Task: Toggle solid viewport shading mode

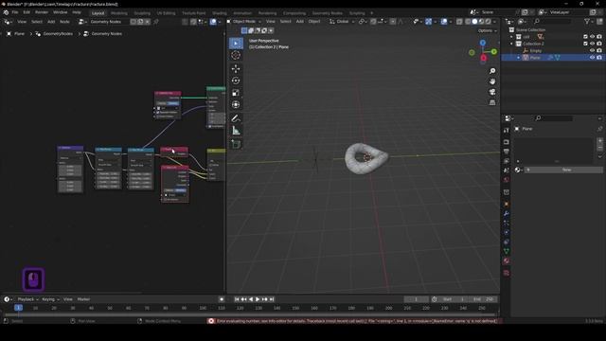Action: point(474,22)
